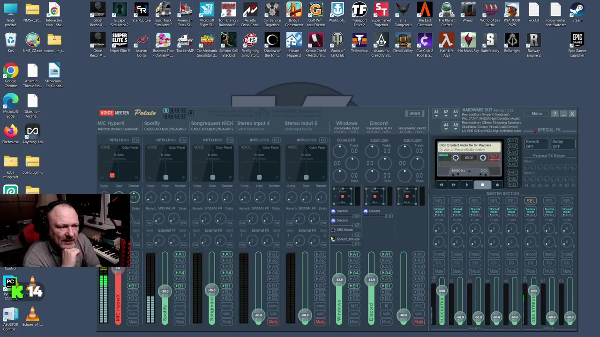Toggle A1 routing on the Spotify strip
The image size is (600, 337).
tap(180, 255)
